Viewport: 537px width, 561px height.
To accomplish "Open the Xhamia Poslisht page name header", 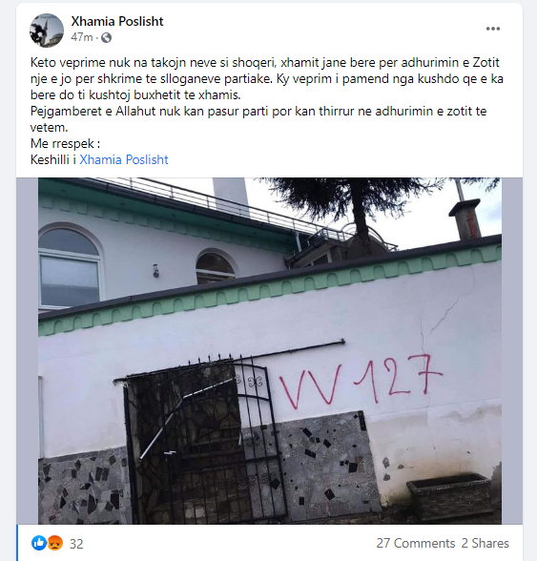I will pyautogui.click(x=117, y=21).
